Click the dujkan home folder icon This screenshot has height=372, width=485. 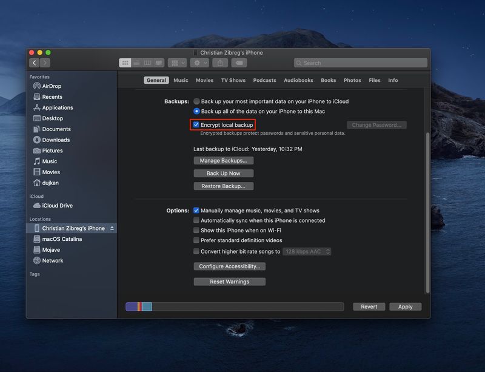(37, 183)
